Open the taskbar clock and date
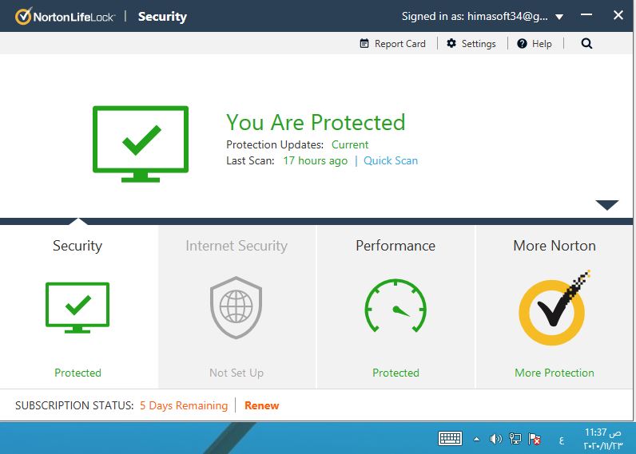Image resolution: width=636 pixels, height=454 pixels. click(602, 439)
